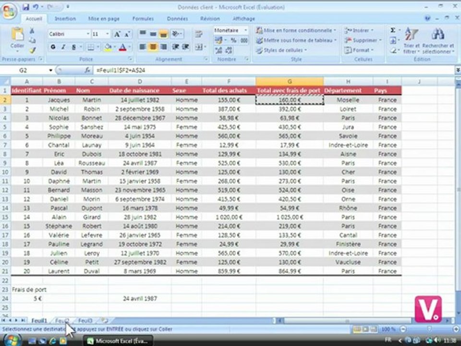Align cell content to bottom

pos(163,34)
